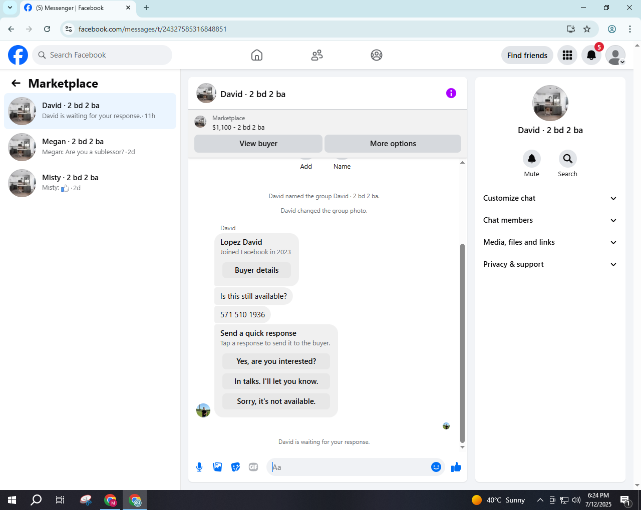The image size is (641, 510).
Task: Open Windows taskbar Search
Action: [x=36, y=500]
